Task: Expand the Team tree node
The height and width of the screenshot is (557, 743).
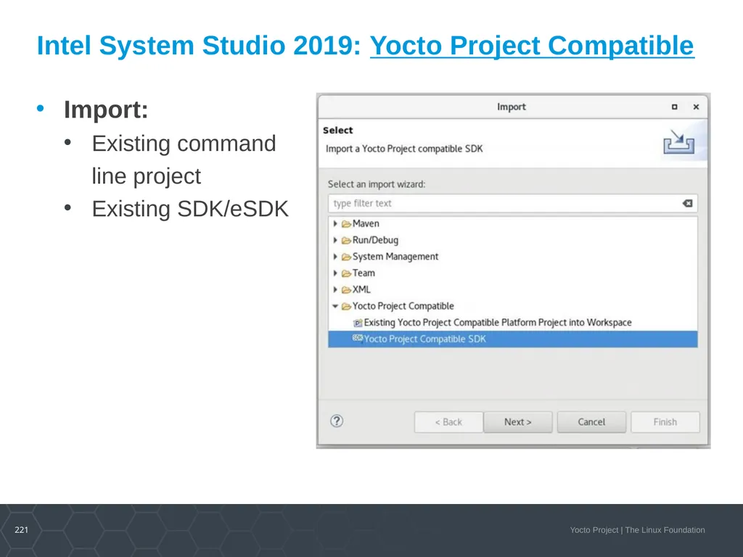Action: pyautogui.click(x=335, y=273)
